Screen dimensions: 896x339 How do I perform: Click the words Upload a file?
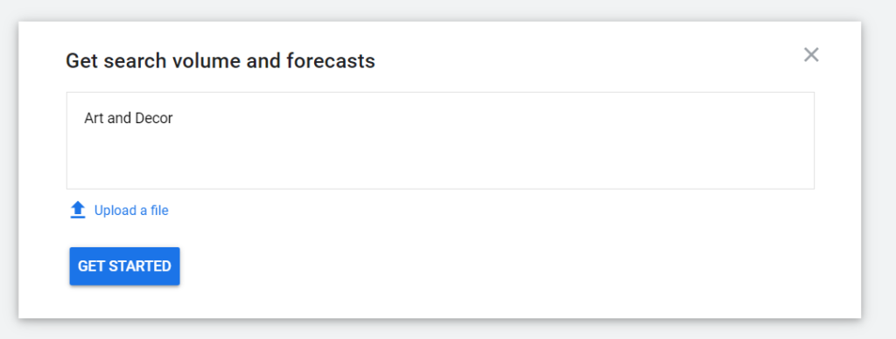[x=131, y=211]
